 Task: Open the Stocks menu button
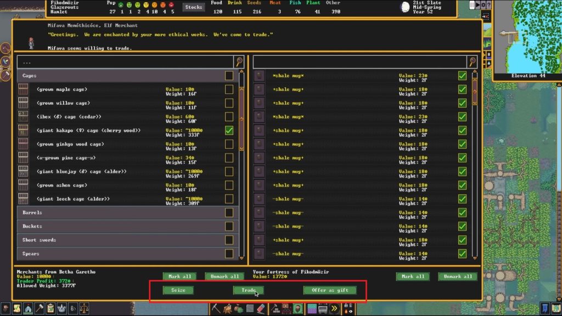coord(194,7)
